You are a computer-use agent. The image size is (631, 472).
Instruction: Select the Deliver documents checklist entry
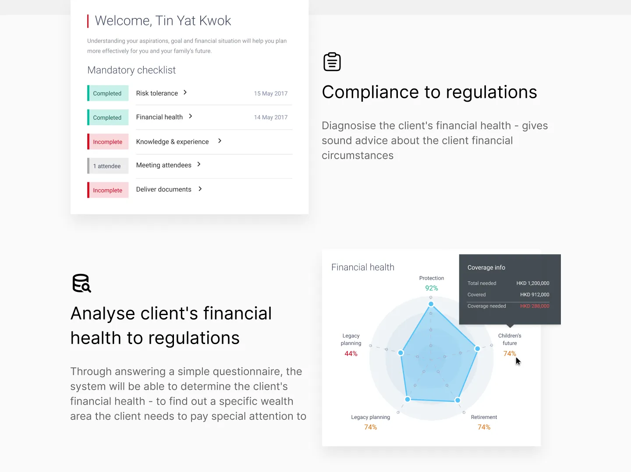tap(163, 189)
